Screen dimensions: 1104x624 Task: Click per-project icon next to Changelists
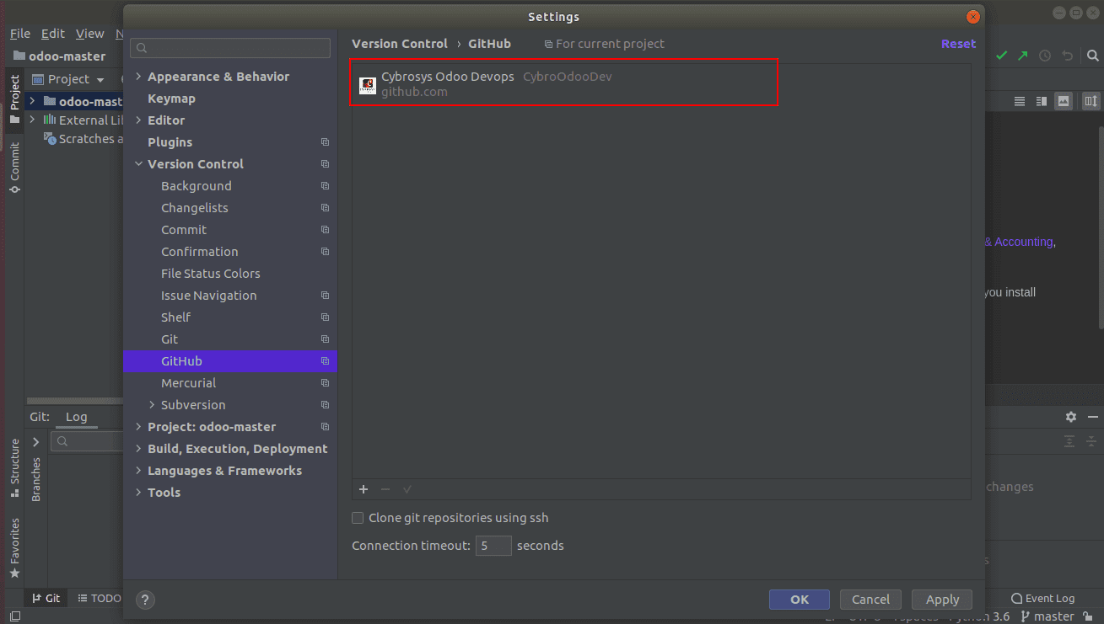tap(325, 208)
